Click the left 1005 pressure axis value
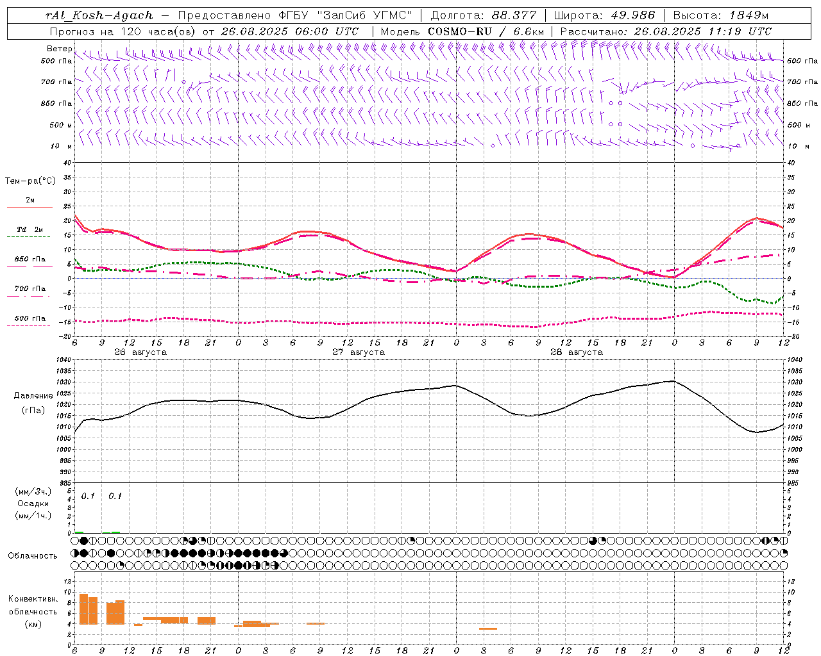821x656 pixels. [63, 438]
